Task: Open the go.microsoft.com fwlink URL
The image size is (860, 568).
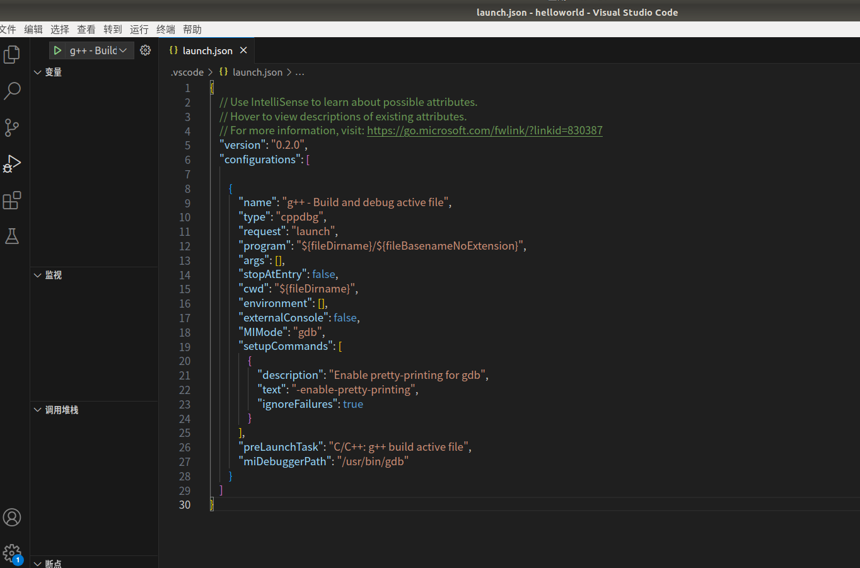Action: point(485,130)
